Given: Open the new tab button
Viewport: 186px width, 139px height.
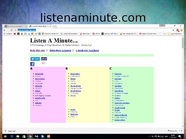Looking at the screenshot, I should tap(55, 26).
